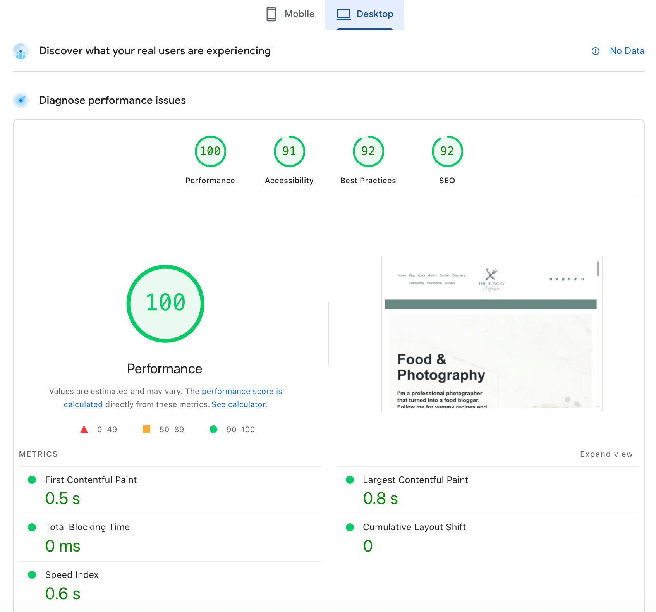Click the real users experience analytics icon

tap(21, 51)
